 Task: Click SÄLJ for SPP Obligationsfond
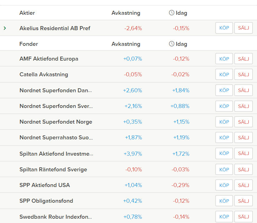pyautogui.click(x=243, y=201)
